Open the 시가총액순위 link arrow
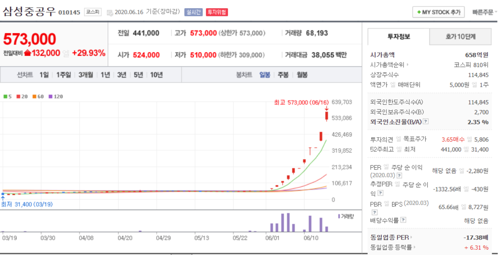499x255 pixels. pyautogui.click(x=408, y=65)
